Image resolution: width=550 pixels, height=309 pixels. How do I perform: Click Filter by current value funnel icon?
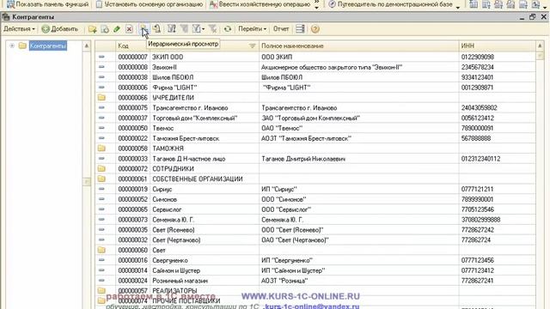click(x=184, y=29)
